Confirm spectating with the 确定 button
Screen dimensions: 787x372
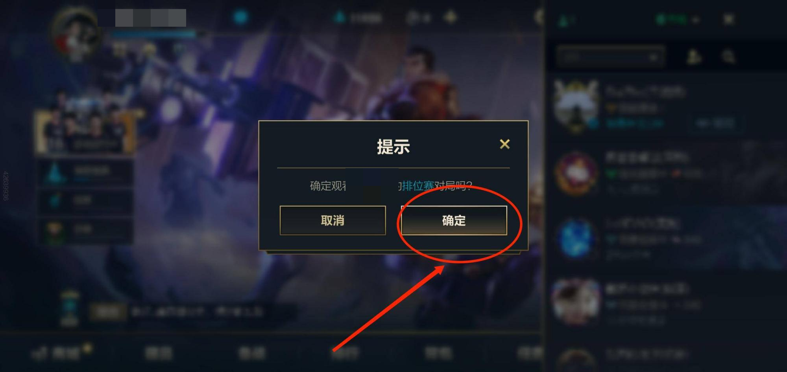454,220
